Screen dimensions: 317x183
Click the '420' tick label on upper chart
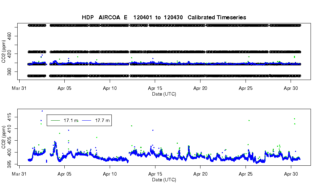tap(9, 54)
